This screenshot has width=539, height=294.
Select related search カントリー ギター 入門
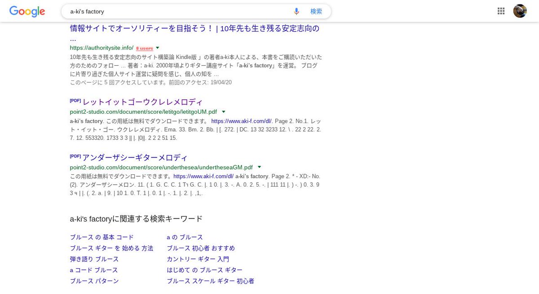click(x=198, y=259)
